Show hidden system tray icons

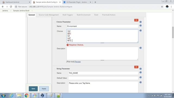pyautogui.click(x=149, y=96)
